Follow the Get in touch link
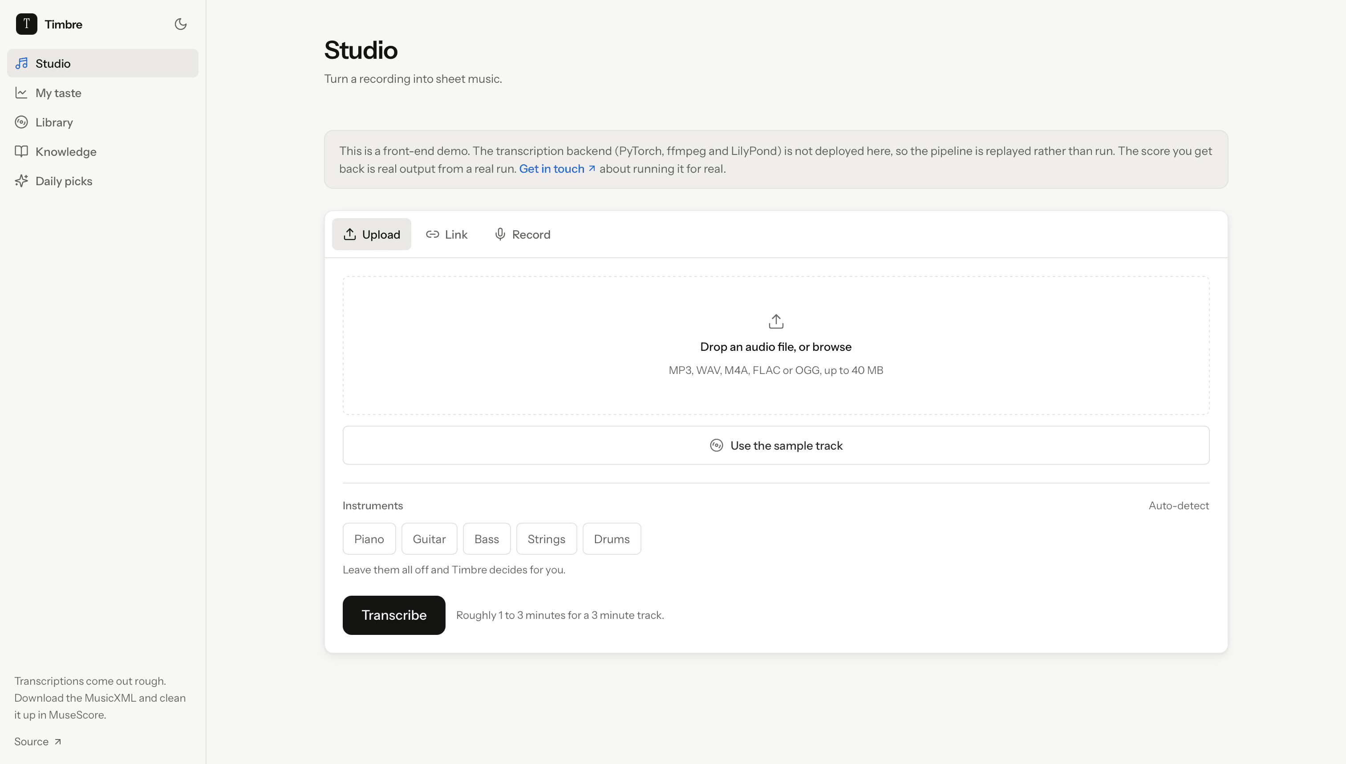The width and height of the screenshot is (1346, 764). (x=557, y=169)
